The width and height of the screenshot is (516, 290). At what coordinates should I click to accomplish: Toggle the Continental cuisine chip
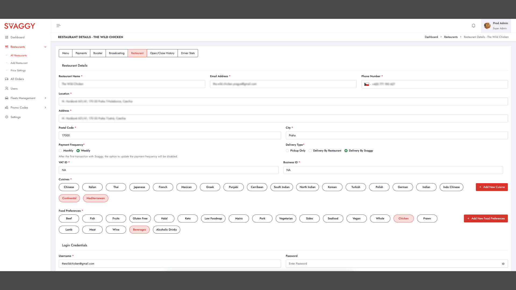(x=69, y=198)
